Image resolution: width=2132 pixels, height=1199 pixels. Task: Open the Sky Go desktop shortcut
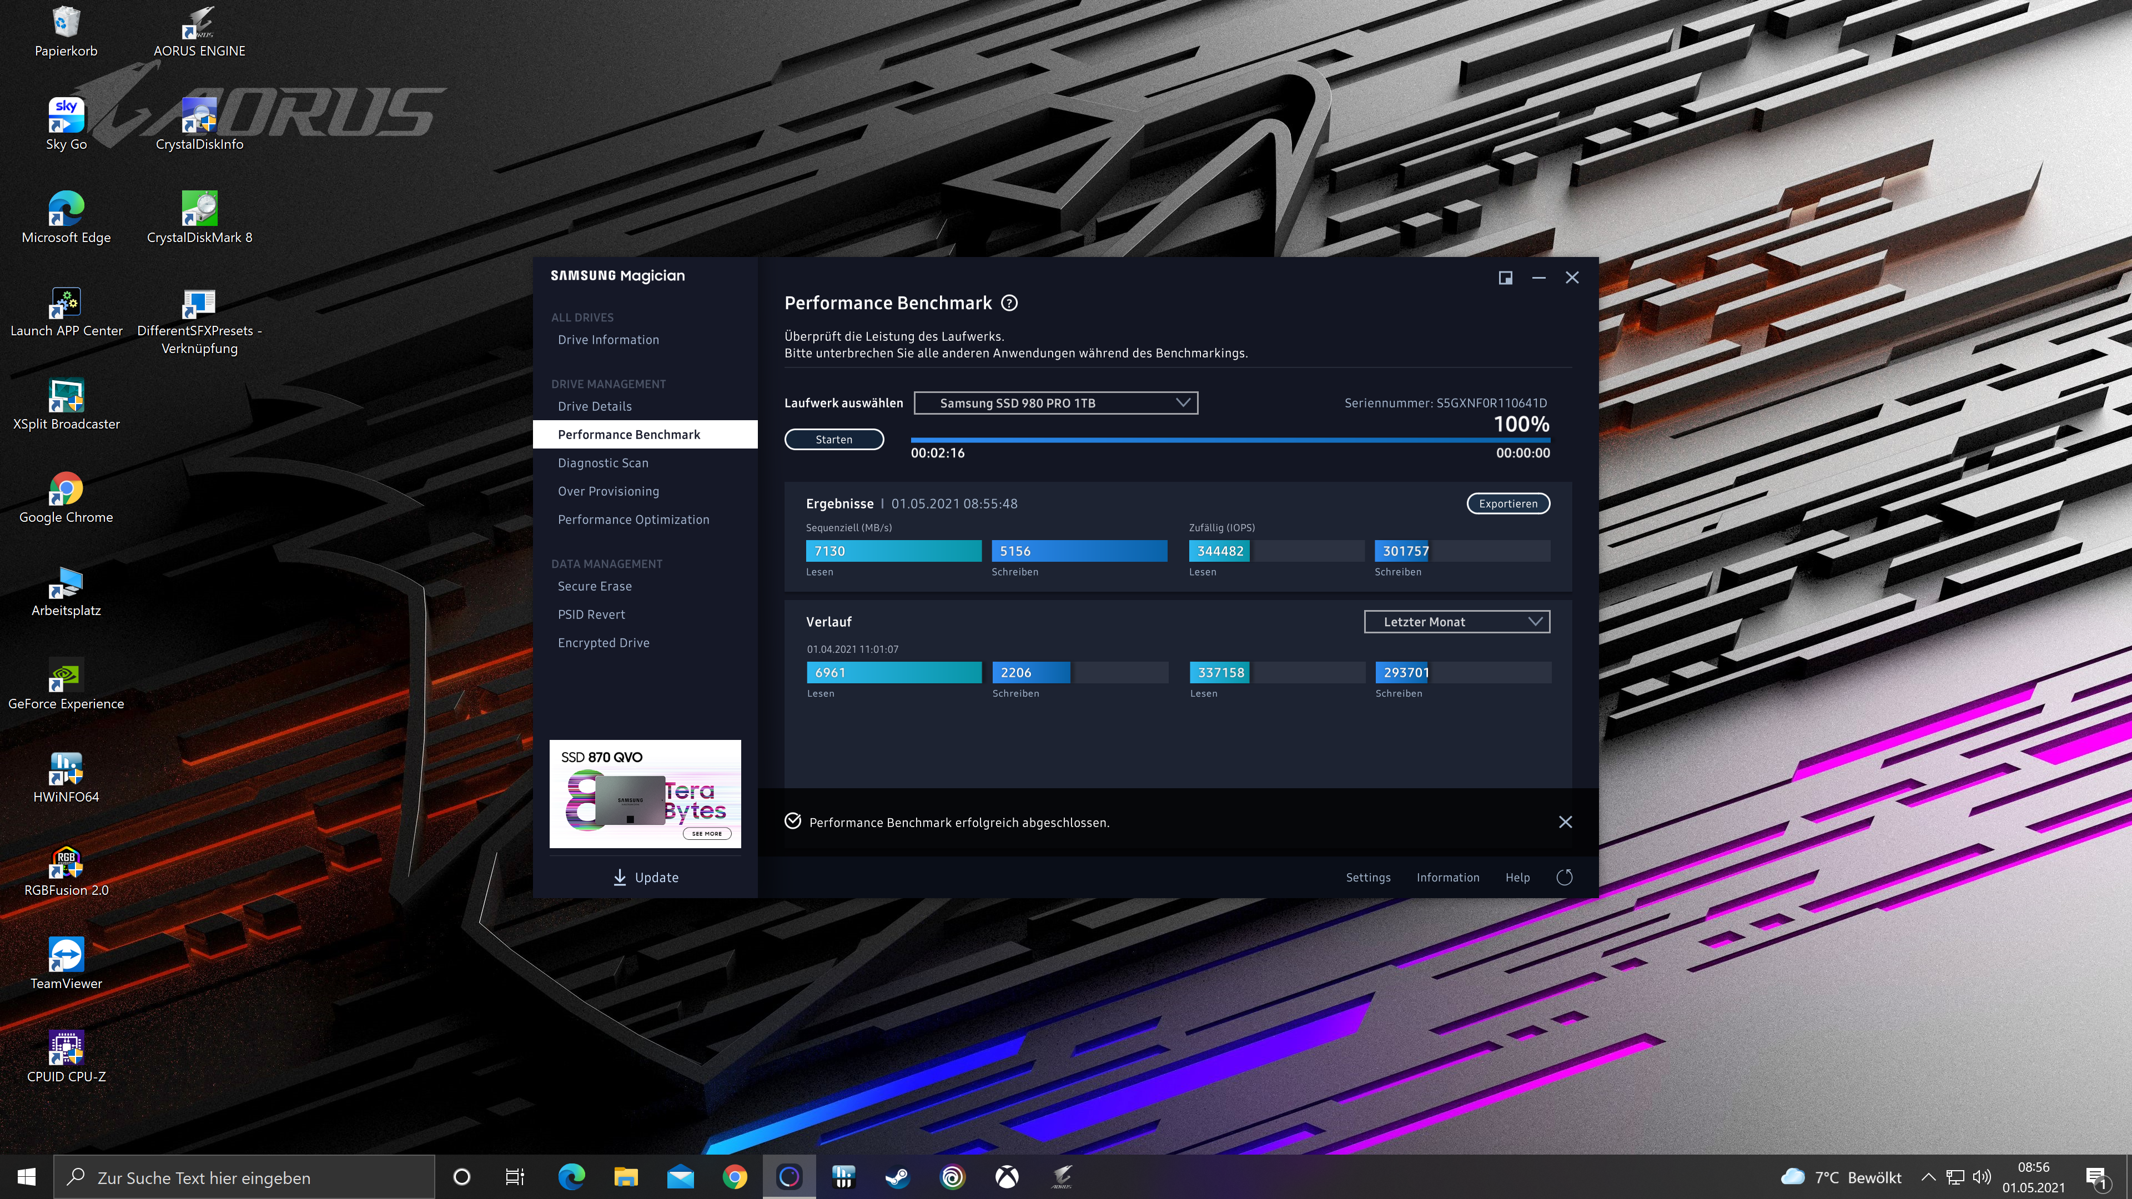tap(66, 125)
